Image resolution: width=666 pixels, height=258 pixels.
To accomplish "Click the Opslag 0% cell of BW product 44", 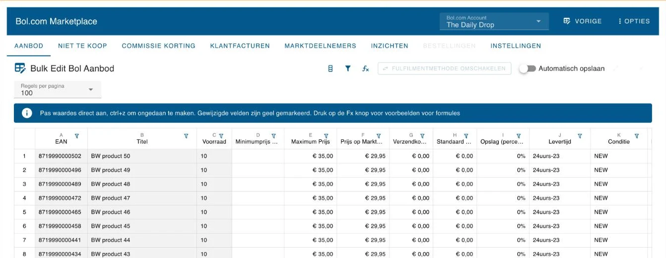I will [503, 240].
